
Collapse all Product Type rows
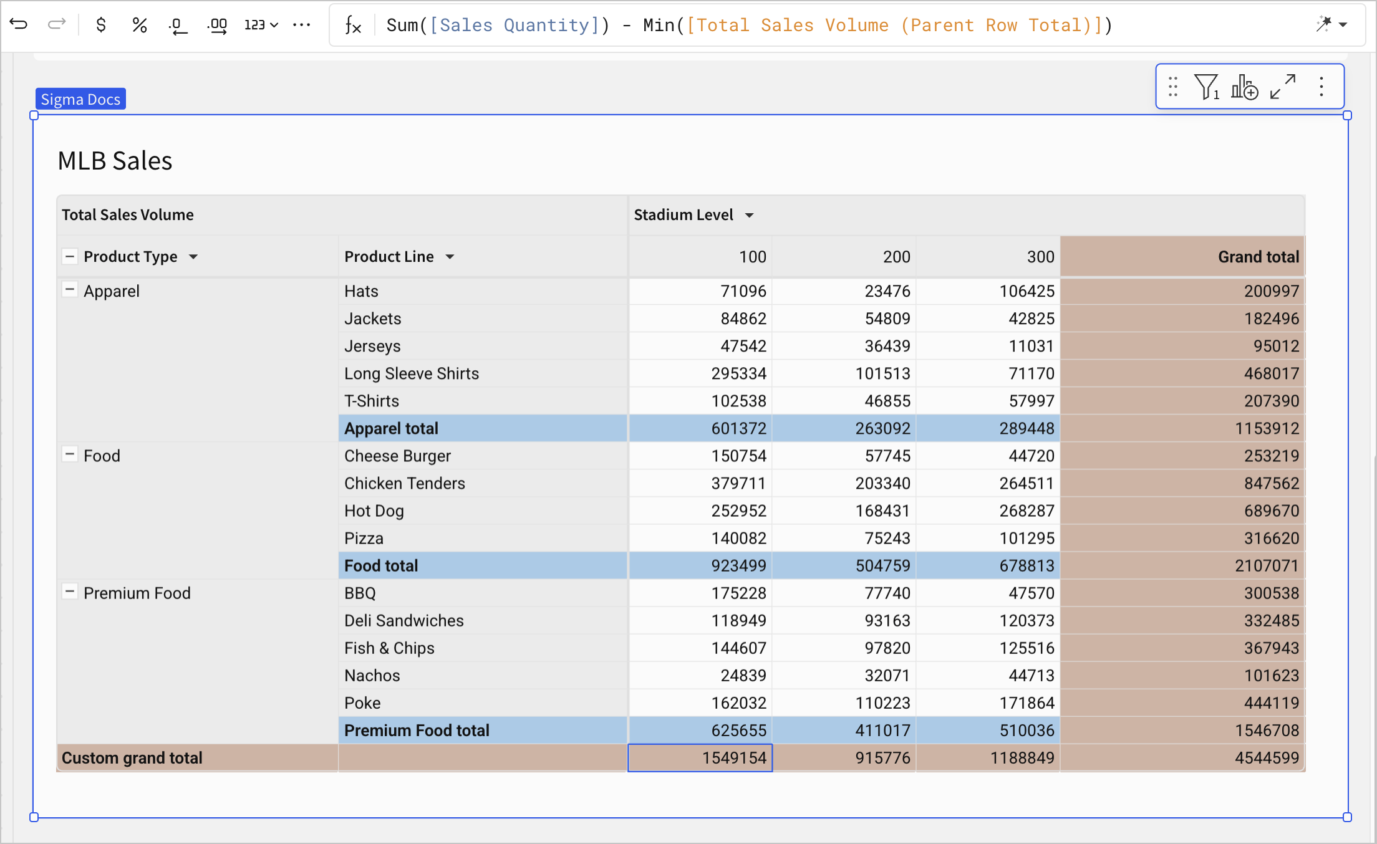pyautogui.click(x=70, y=256)
